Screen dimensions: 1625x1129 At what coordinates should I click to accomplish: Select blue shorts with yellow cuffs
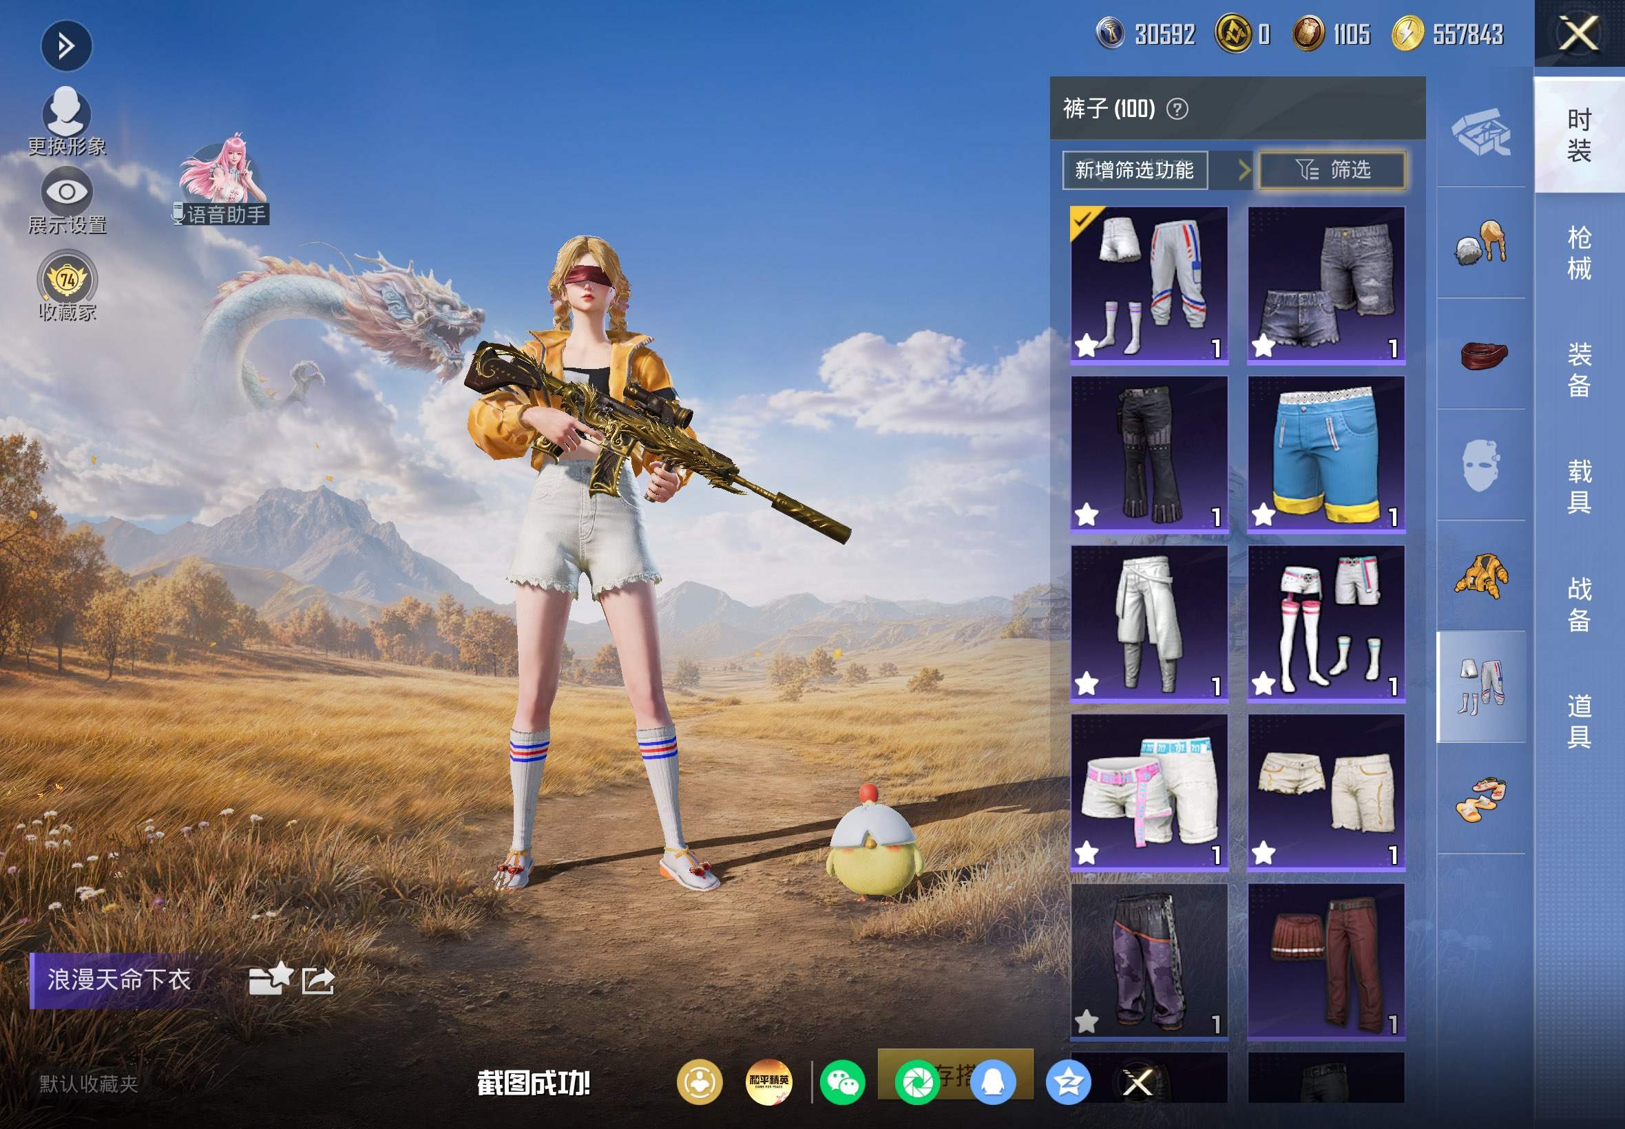point(1326,454)
